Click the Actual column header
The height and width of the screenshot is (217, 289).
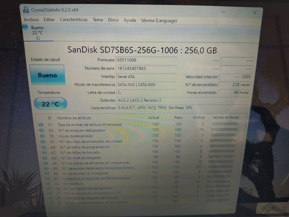pyautogui.click(x=154, y=117)
